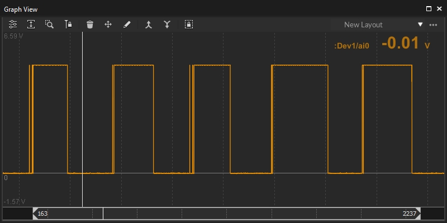Expand the layout dropdown arrow
The height and width of the screenshot is (223, 447).
click(420, 25)
